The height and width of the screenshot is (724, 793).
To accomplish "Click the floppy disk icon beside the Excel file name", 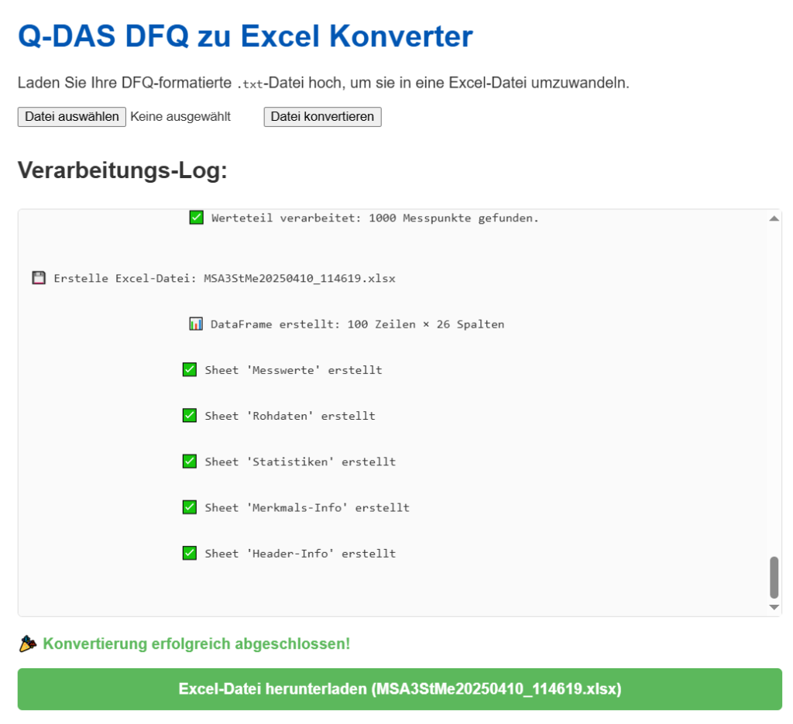I will (38, 277).
